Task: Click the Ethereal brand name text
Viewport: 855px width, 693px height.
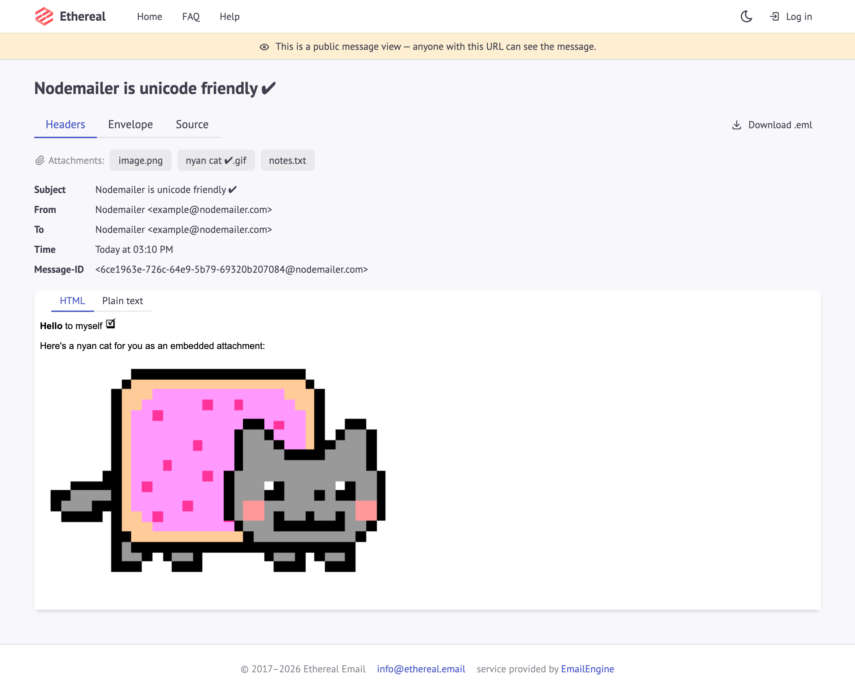Action: click(83, 16)
